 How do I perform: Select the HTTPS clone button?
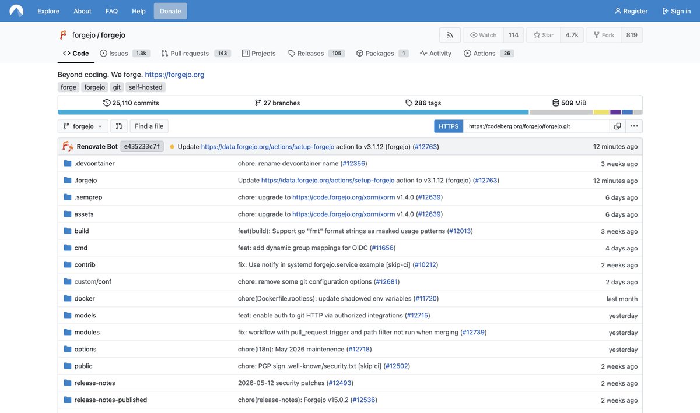(x=449, y=126)
